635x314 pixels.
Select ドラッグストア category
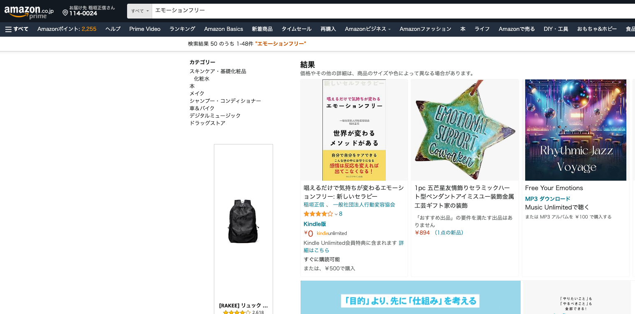tap(207, 123)
